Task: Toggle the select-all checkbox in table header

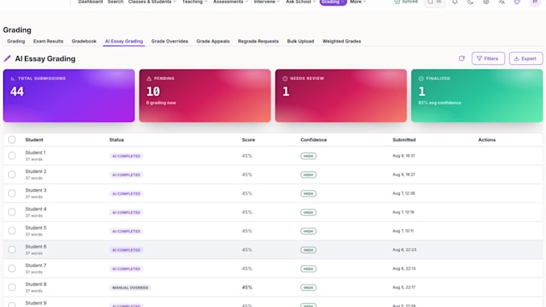Action: tap(12, 139)
